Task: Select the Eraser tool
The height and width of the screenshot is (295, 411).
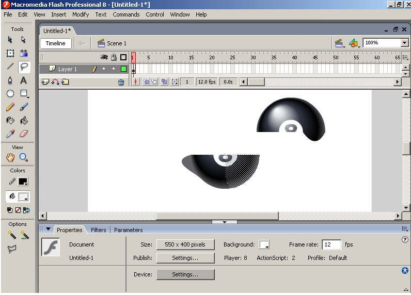Action: tap(24, 134)
